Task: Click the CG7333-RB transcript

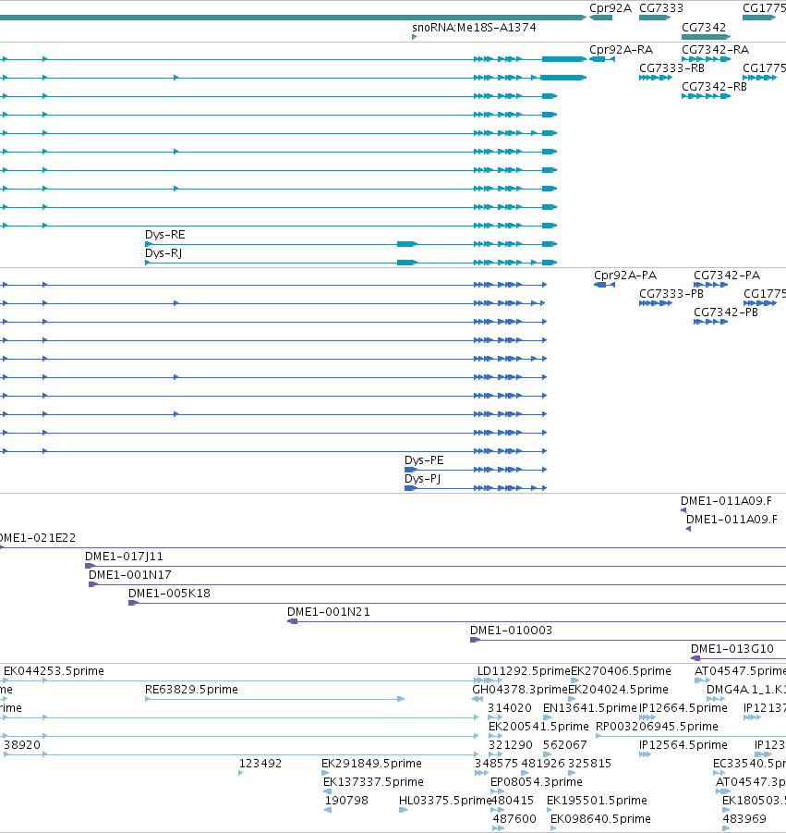Action: 656,78
